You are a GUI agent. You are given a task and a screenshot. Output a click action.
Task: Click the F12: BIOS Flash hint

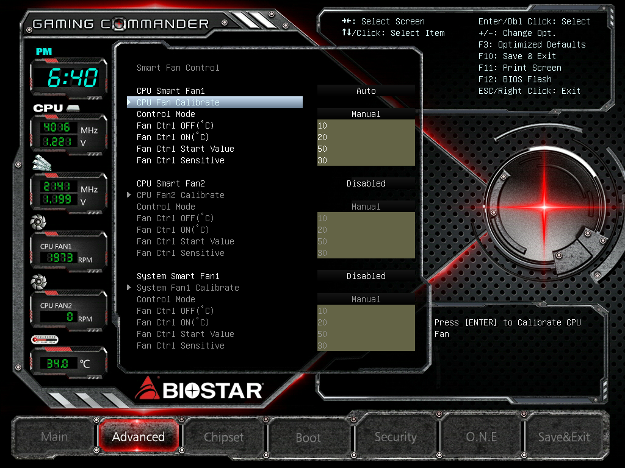pos(515,79)
